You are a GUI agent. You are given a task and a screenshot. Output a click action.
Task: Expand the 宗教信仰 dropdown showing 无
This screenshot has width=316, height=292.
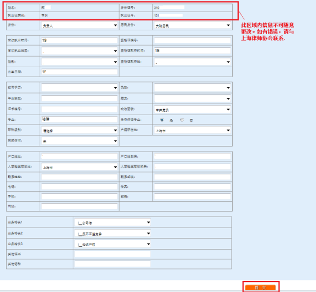[x=79, y=141]
